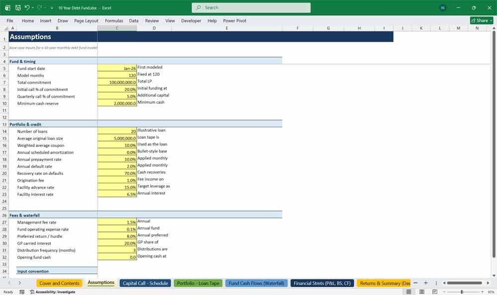The height and width of the screenshot is (295, 497).
Task: Open the Undo history dropdown arrow
Action: tap(33, 7)
